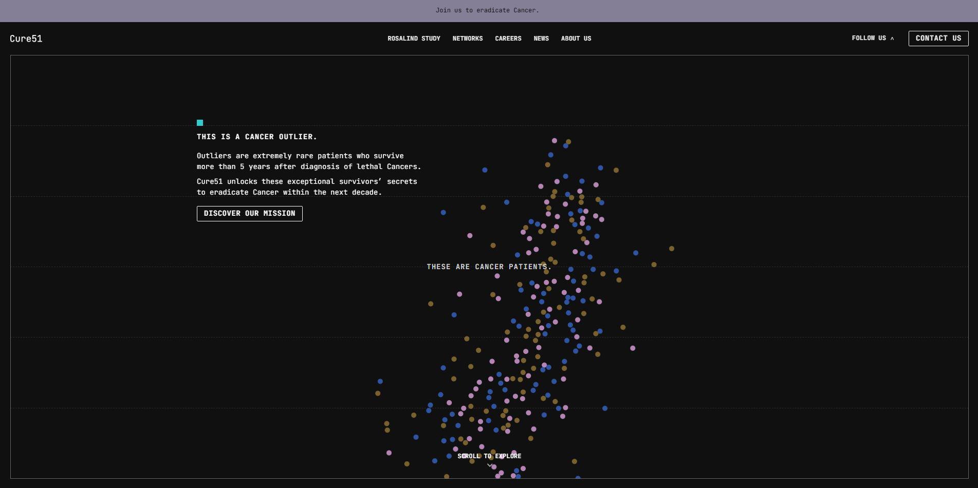Expand the Follow Us menu
This screenshot has height=488, width=978.
[x=869, y=38]
